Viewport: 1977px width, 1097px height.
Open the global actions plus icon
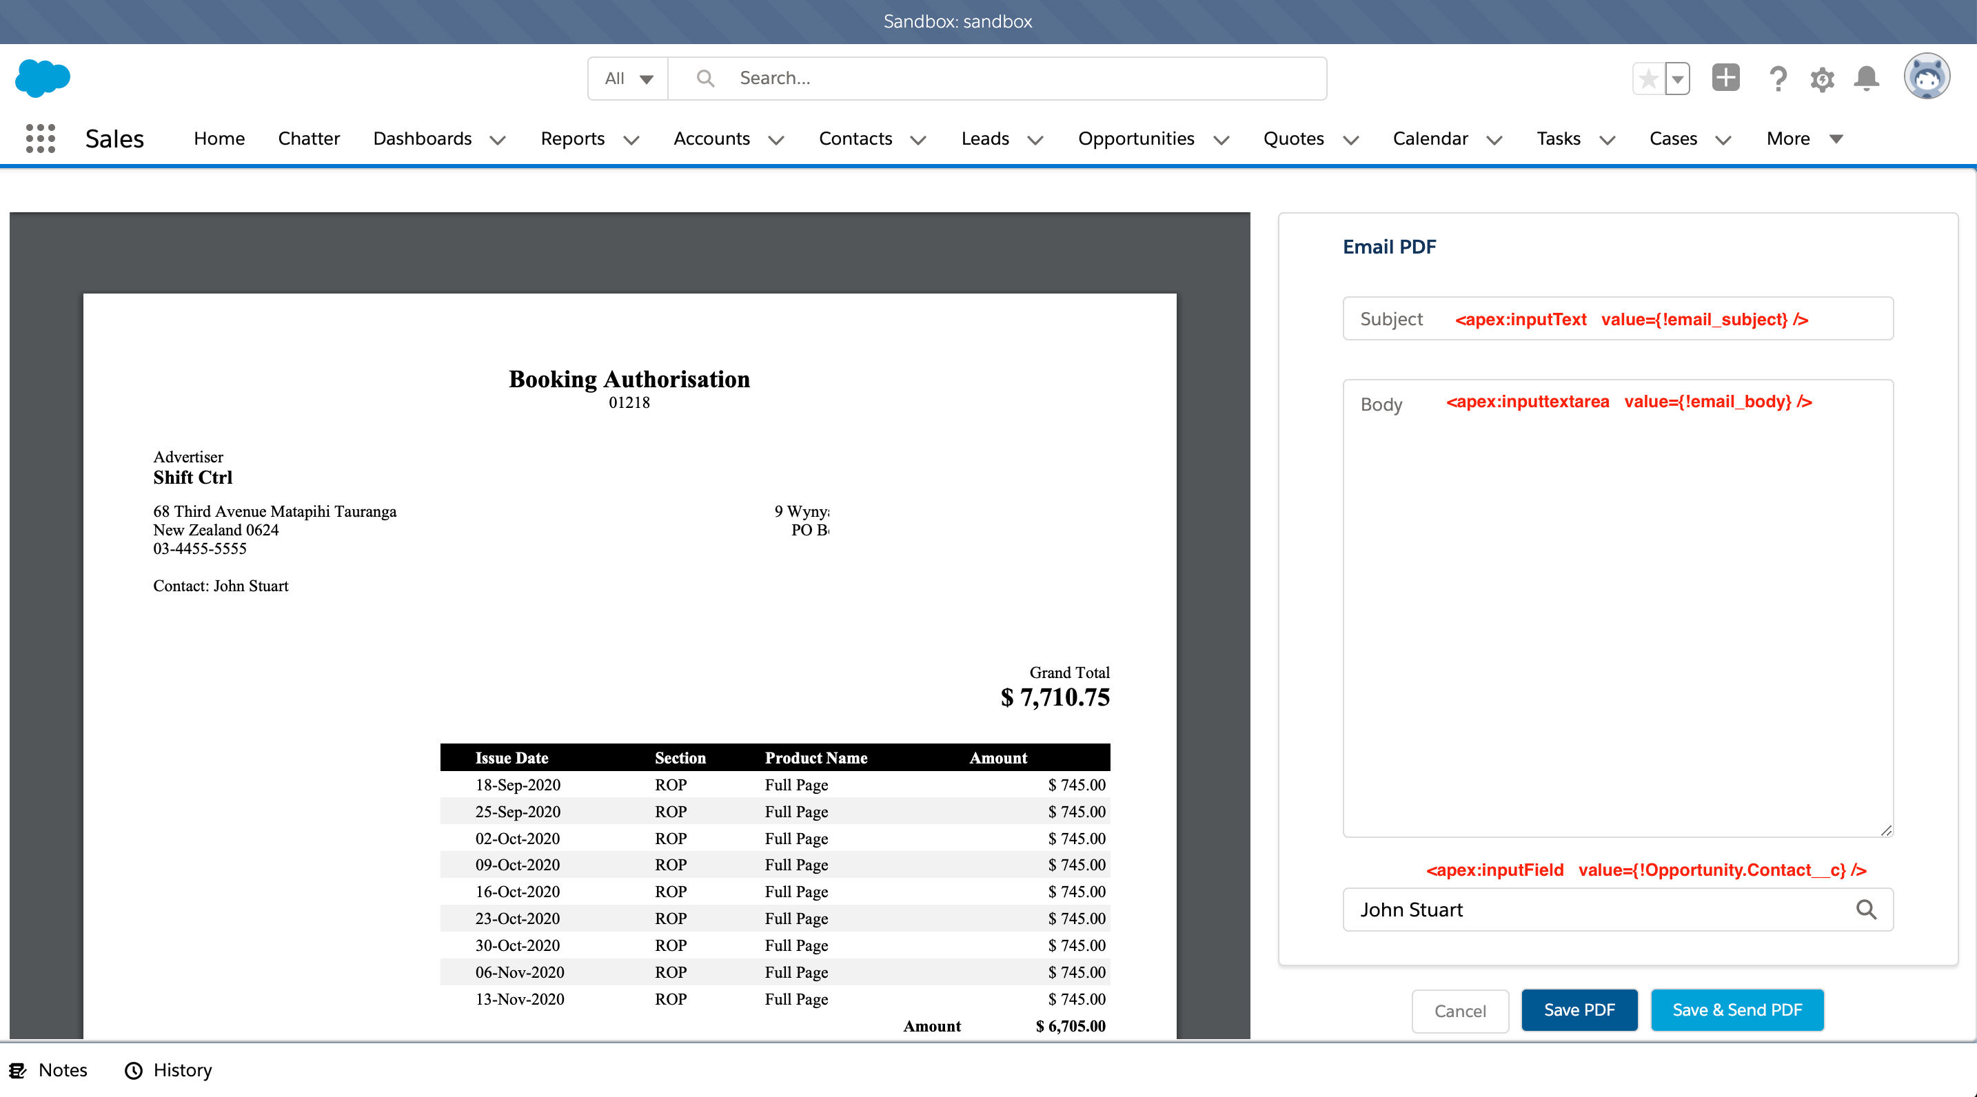[1725, 77]
